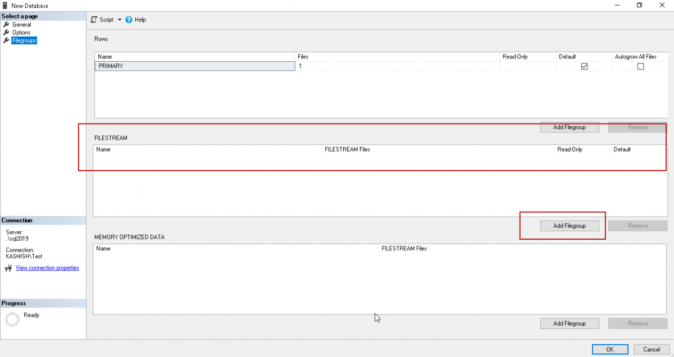Select the Filegroups page
This screenshot has height=357, width=674.
pos(24,40)
